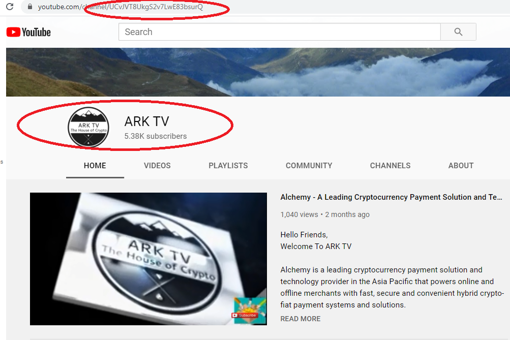Image resolution: width=510 pixels, height=340 pixels.
Task: Select the browser address bar URL
Action: (x=121, y=7)
